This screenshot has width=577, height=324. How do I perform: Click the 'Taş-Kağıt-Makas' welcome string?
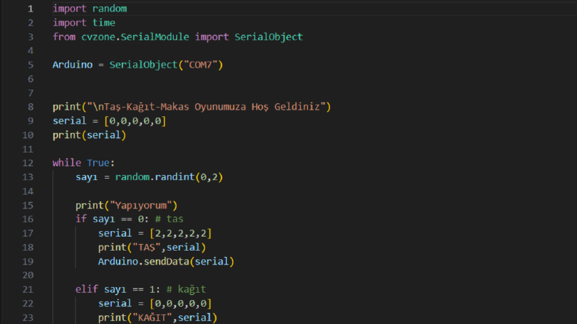(207, 107)
